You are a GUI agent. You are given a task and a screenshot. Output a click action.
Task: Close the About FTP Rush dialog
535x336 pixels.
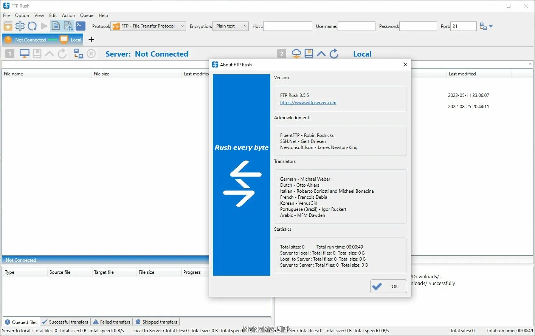click(x=405, y=64)
